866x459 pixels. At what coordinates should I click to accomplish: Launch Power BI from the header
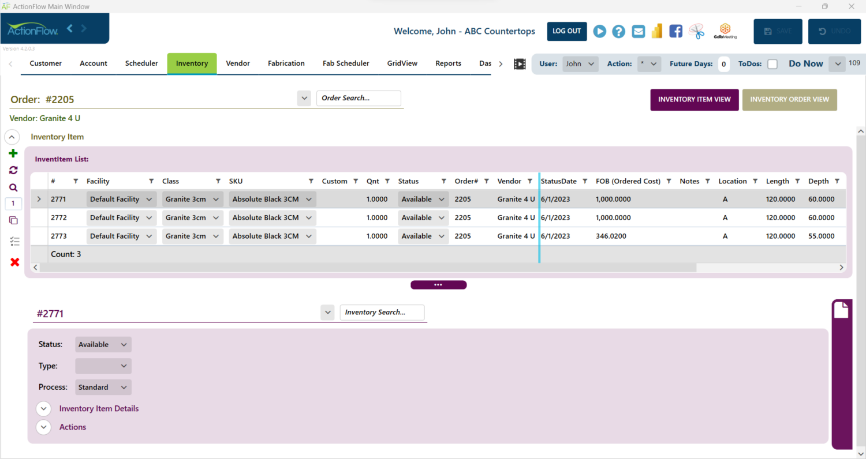[x=656, y=31]
